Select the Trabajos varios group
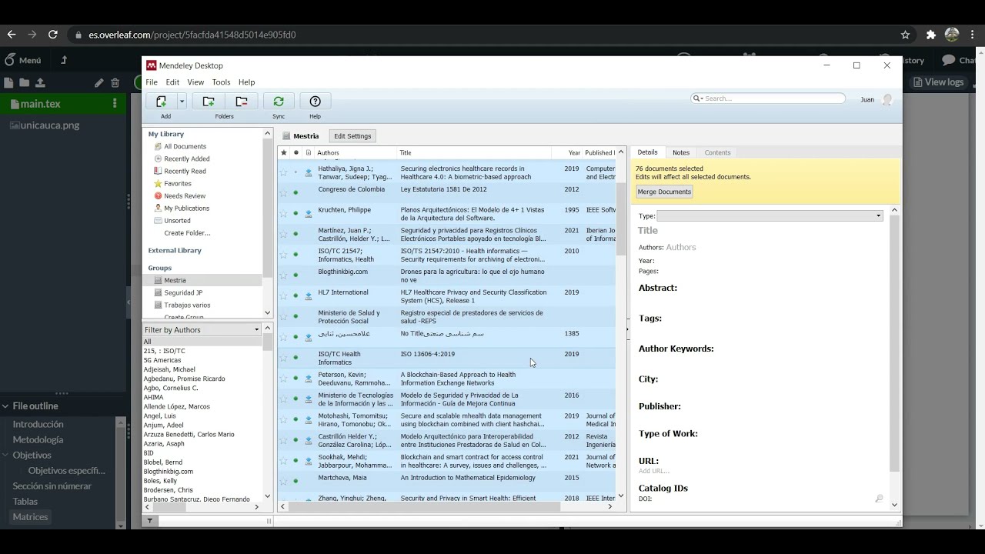The image size is (985, 554). click(x=187, y=305)
